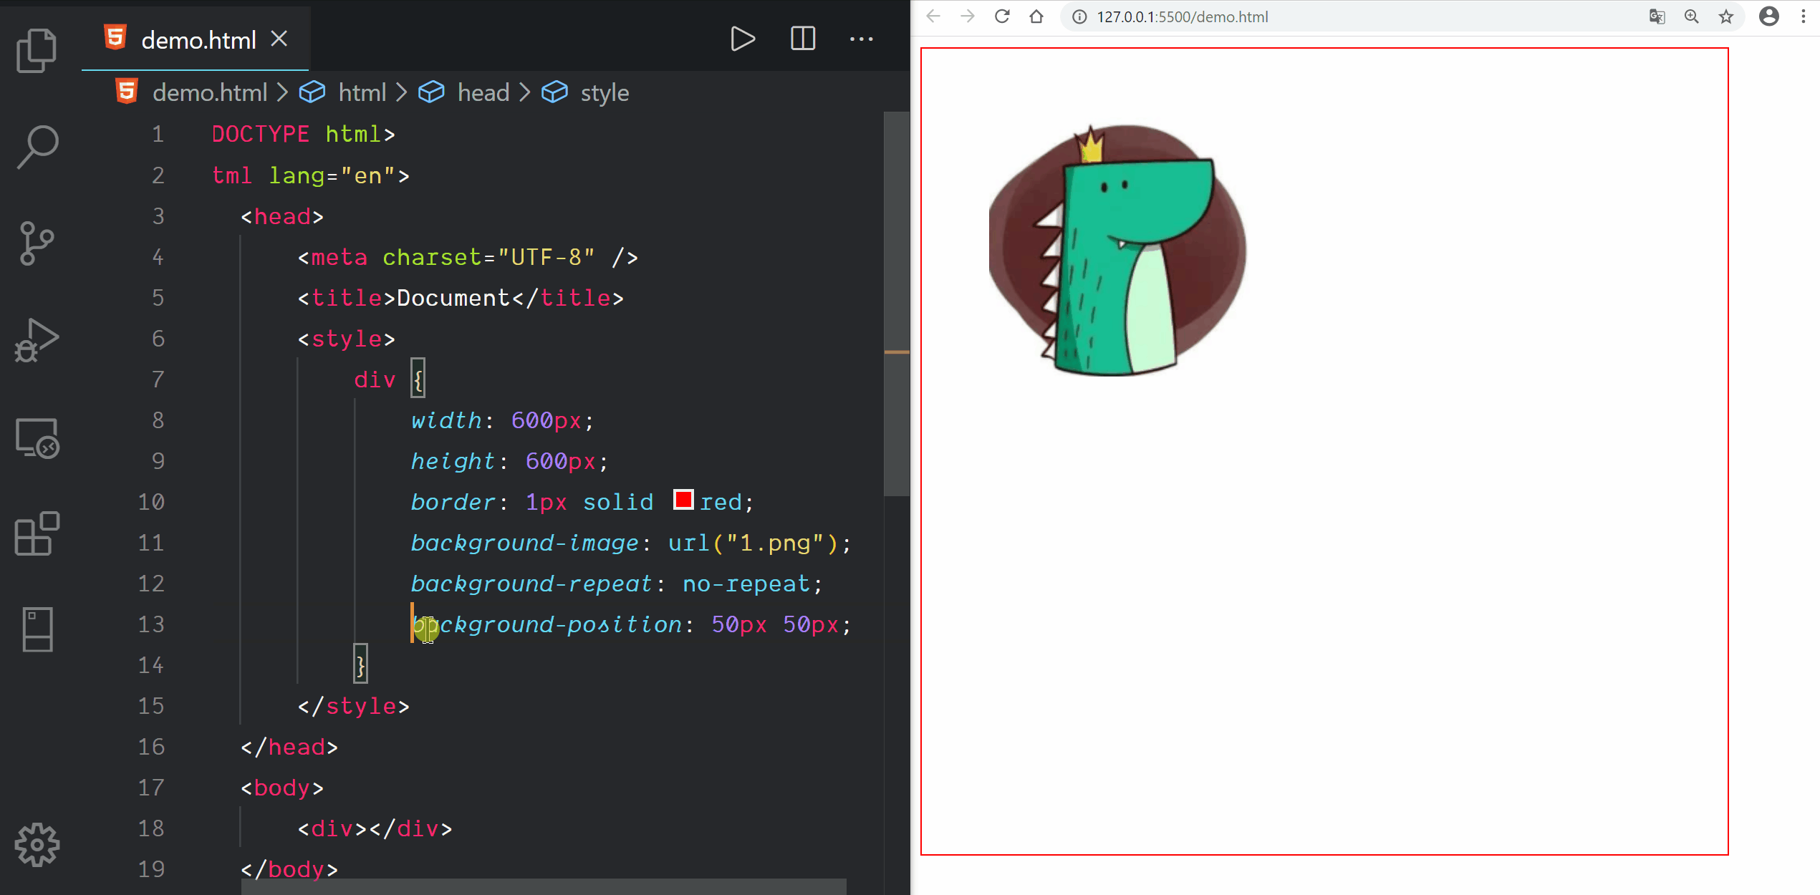This screenshot has height=895, width=1820.
Task: Open the Run and Debug view
Action: 37,340
